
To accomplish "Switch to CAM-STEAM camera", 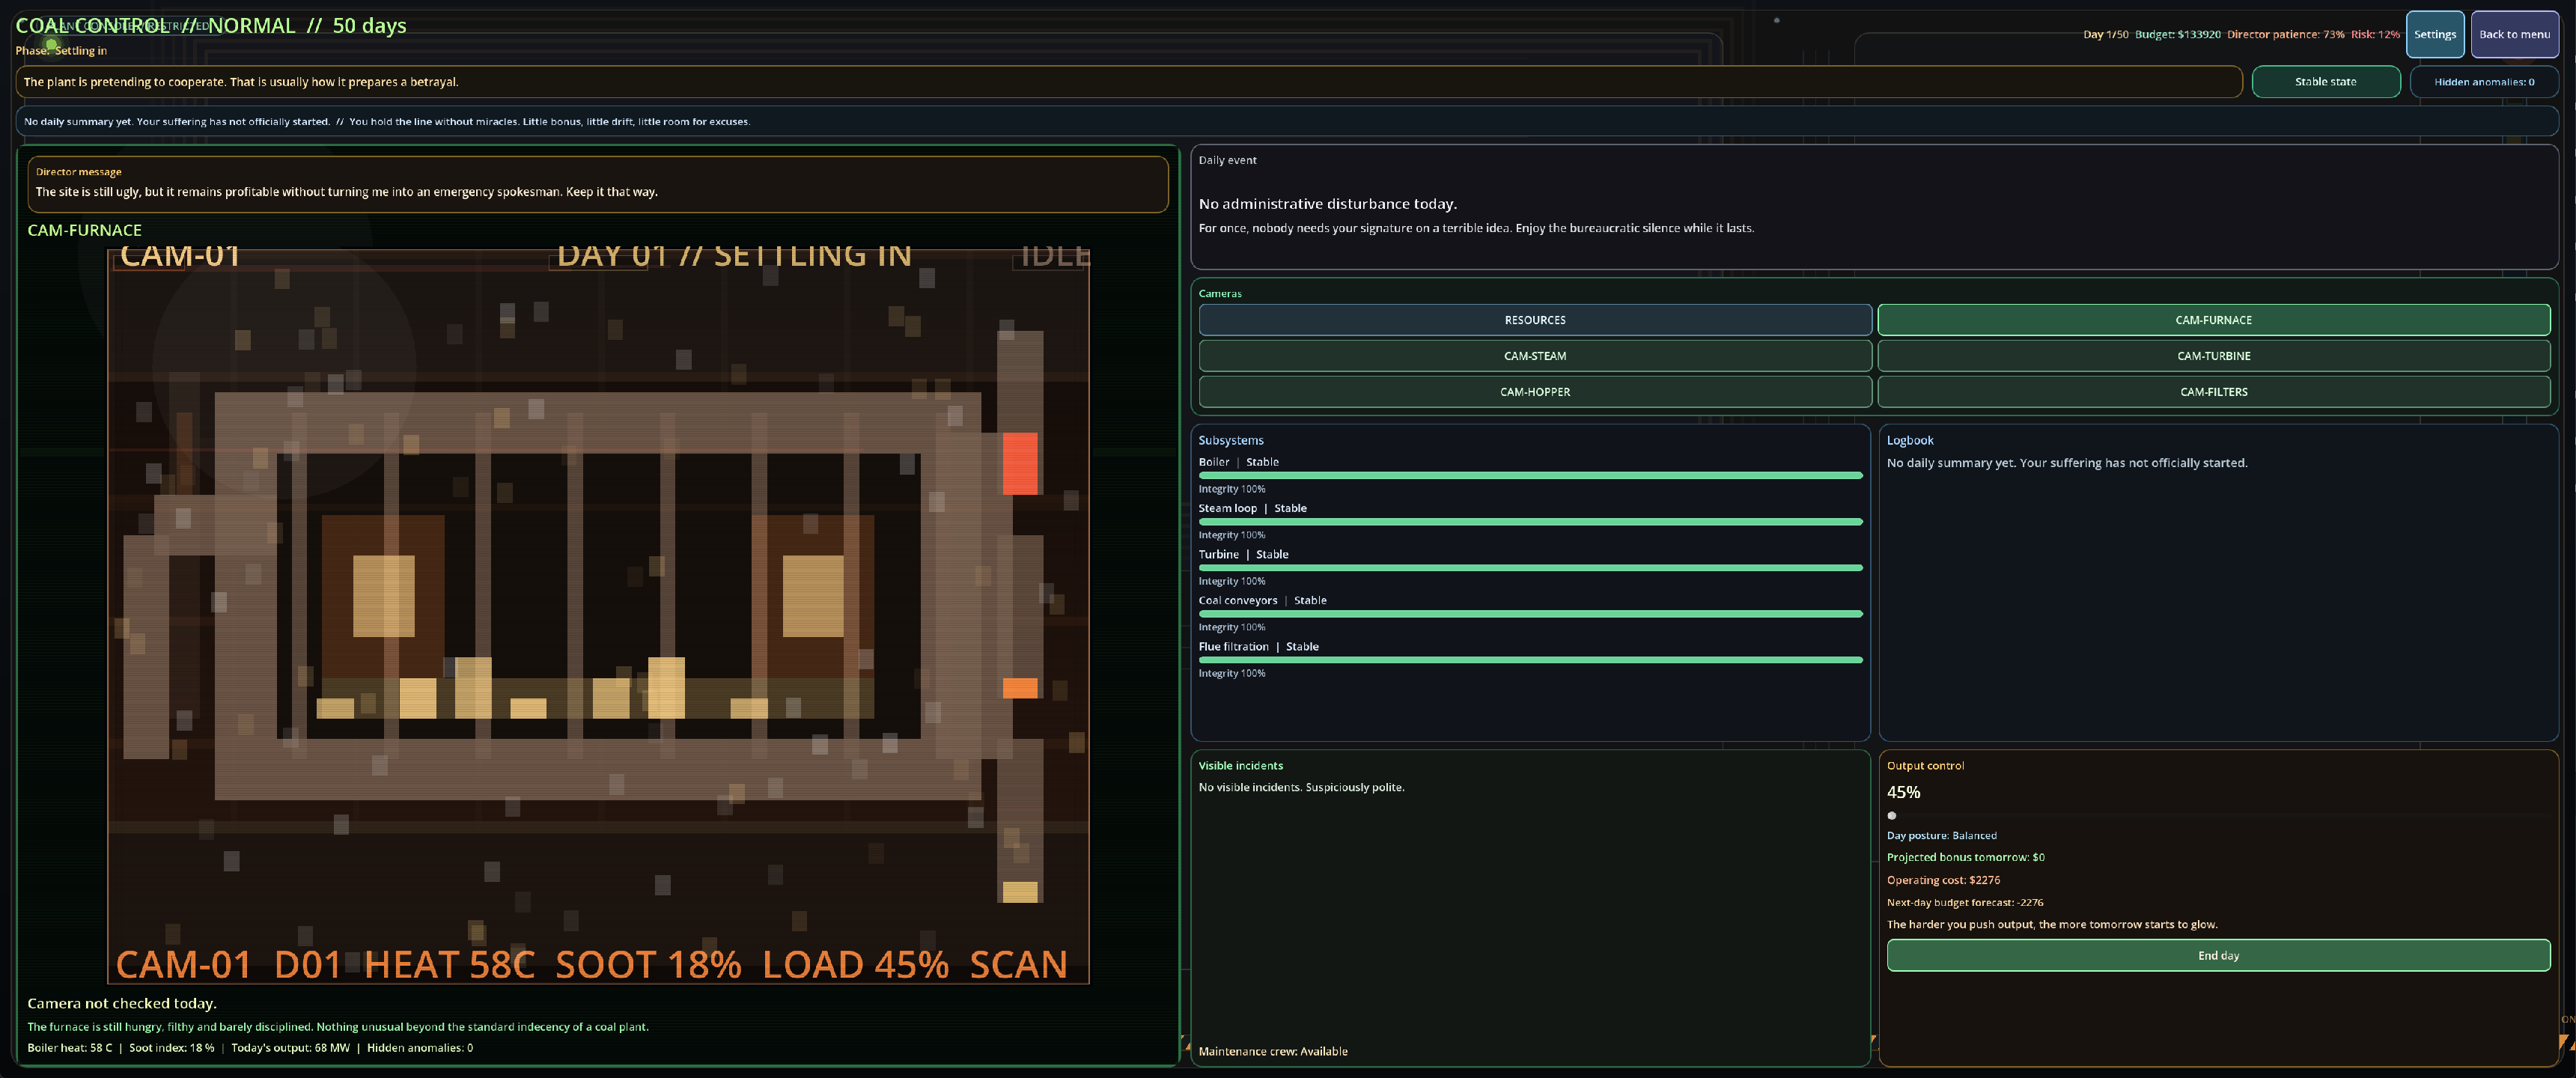I will [1534, 356].
